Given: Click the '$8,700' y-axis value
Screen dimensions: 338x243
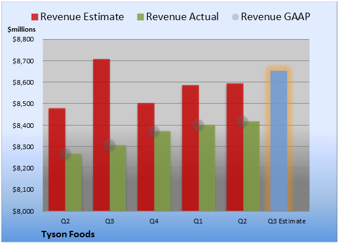Looking at the screenshot, I should coord(23,61).
